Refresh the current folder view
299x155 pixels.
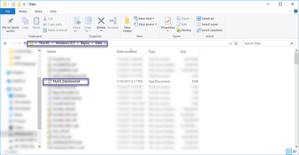pyautogui.click(x=236, y=44)
